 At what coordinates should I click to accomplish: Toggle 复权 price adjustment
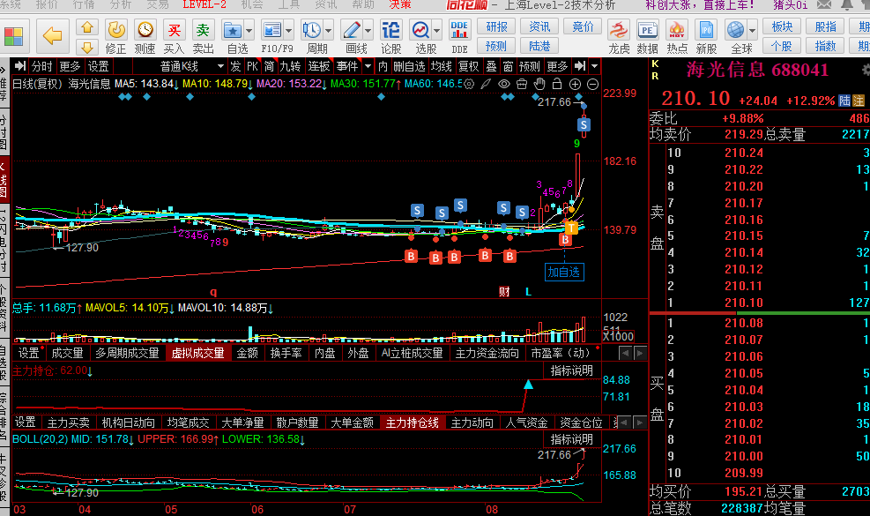tap(468, 67)
